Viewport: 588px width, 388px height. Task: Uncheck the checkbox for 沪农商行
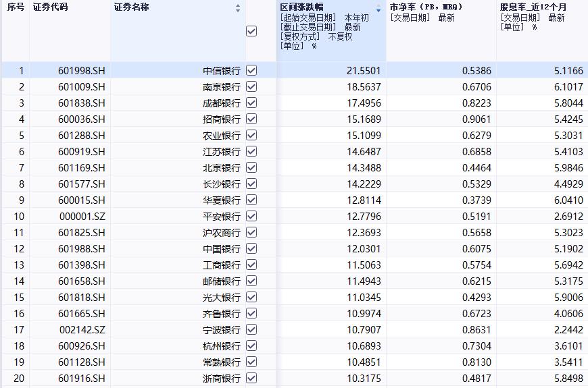tap(251, 232)
